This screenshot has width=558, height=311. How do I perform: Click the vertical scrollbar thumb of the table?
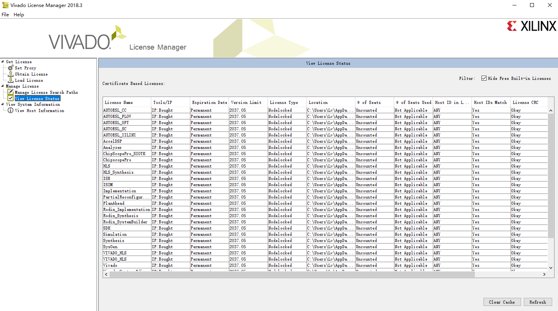click(551, 176)
